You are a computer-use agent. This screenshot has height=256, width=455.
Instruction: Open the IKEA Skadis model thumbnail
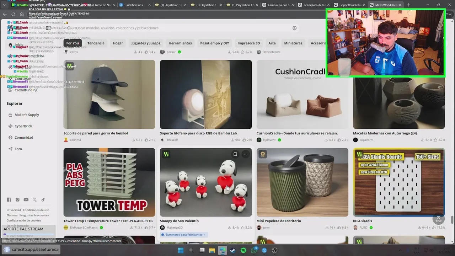(399, 182)
